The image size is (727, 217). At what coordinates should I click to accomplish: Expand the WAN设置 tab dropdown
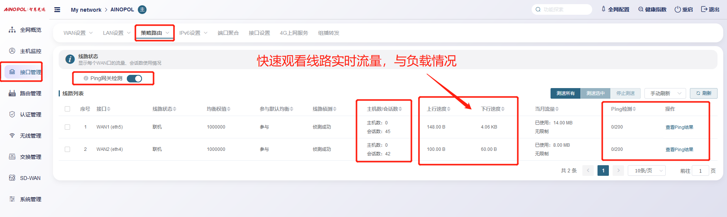pyautogui.click(x=78, y=33)
